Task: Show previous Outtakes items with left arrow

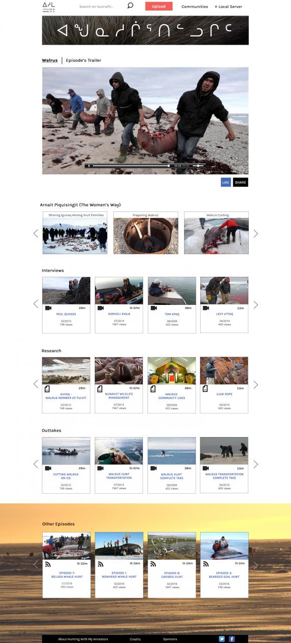Action: (x=36, y=464)
